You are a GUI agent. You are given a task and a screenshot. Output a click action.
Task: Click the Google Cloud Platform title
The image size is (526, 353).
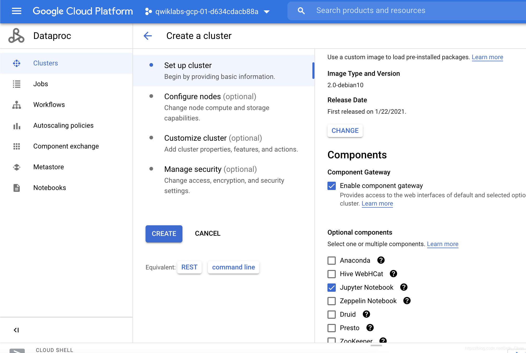click(x=83, y=11)
